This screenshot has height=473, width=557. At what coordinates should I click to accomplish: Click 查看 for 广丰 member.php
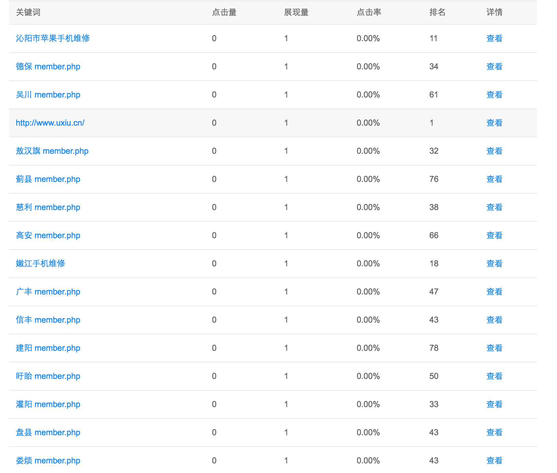(x=494, y=292)
